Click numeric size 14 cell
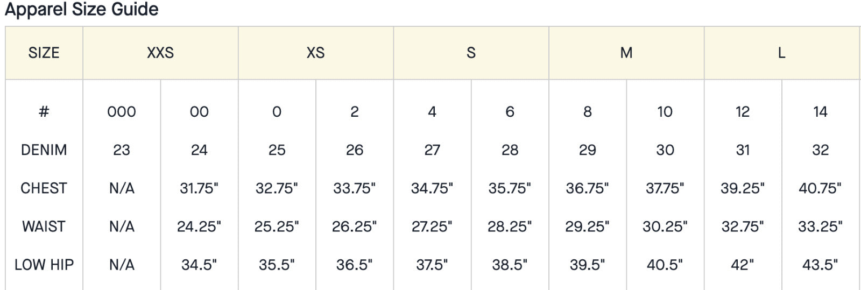Viewport: 861px width, 290px height. 820,112
